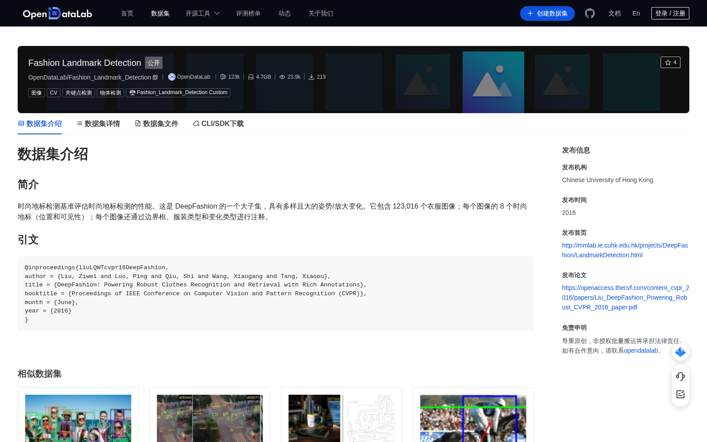Open 评测榜单 navigation item
The width and height of the screenshot is (707, 442).
coord(248,13)
